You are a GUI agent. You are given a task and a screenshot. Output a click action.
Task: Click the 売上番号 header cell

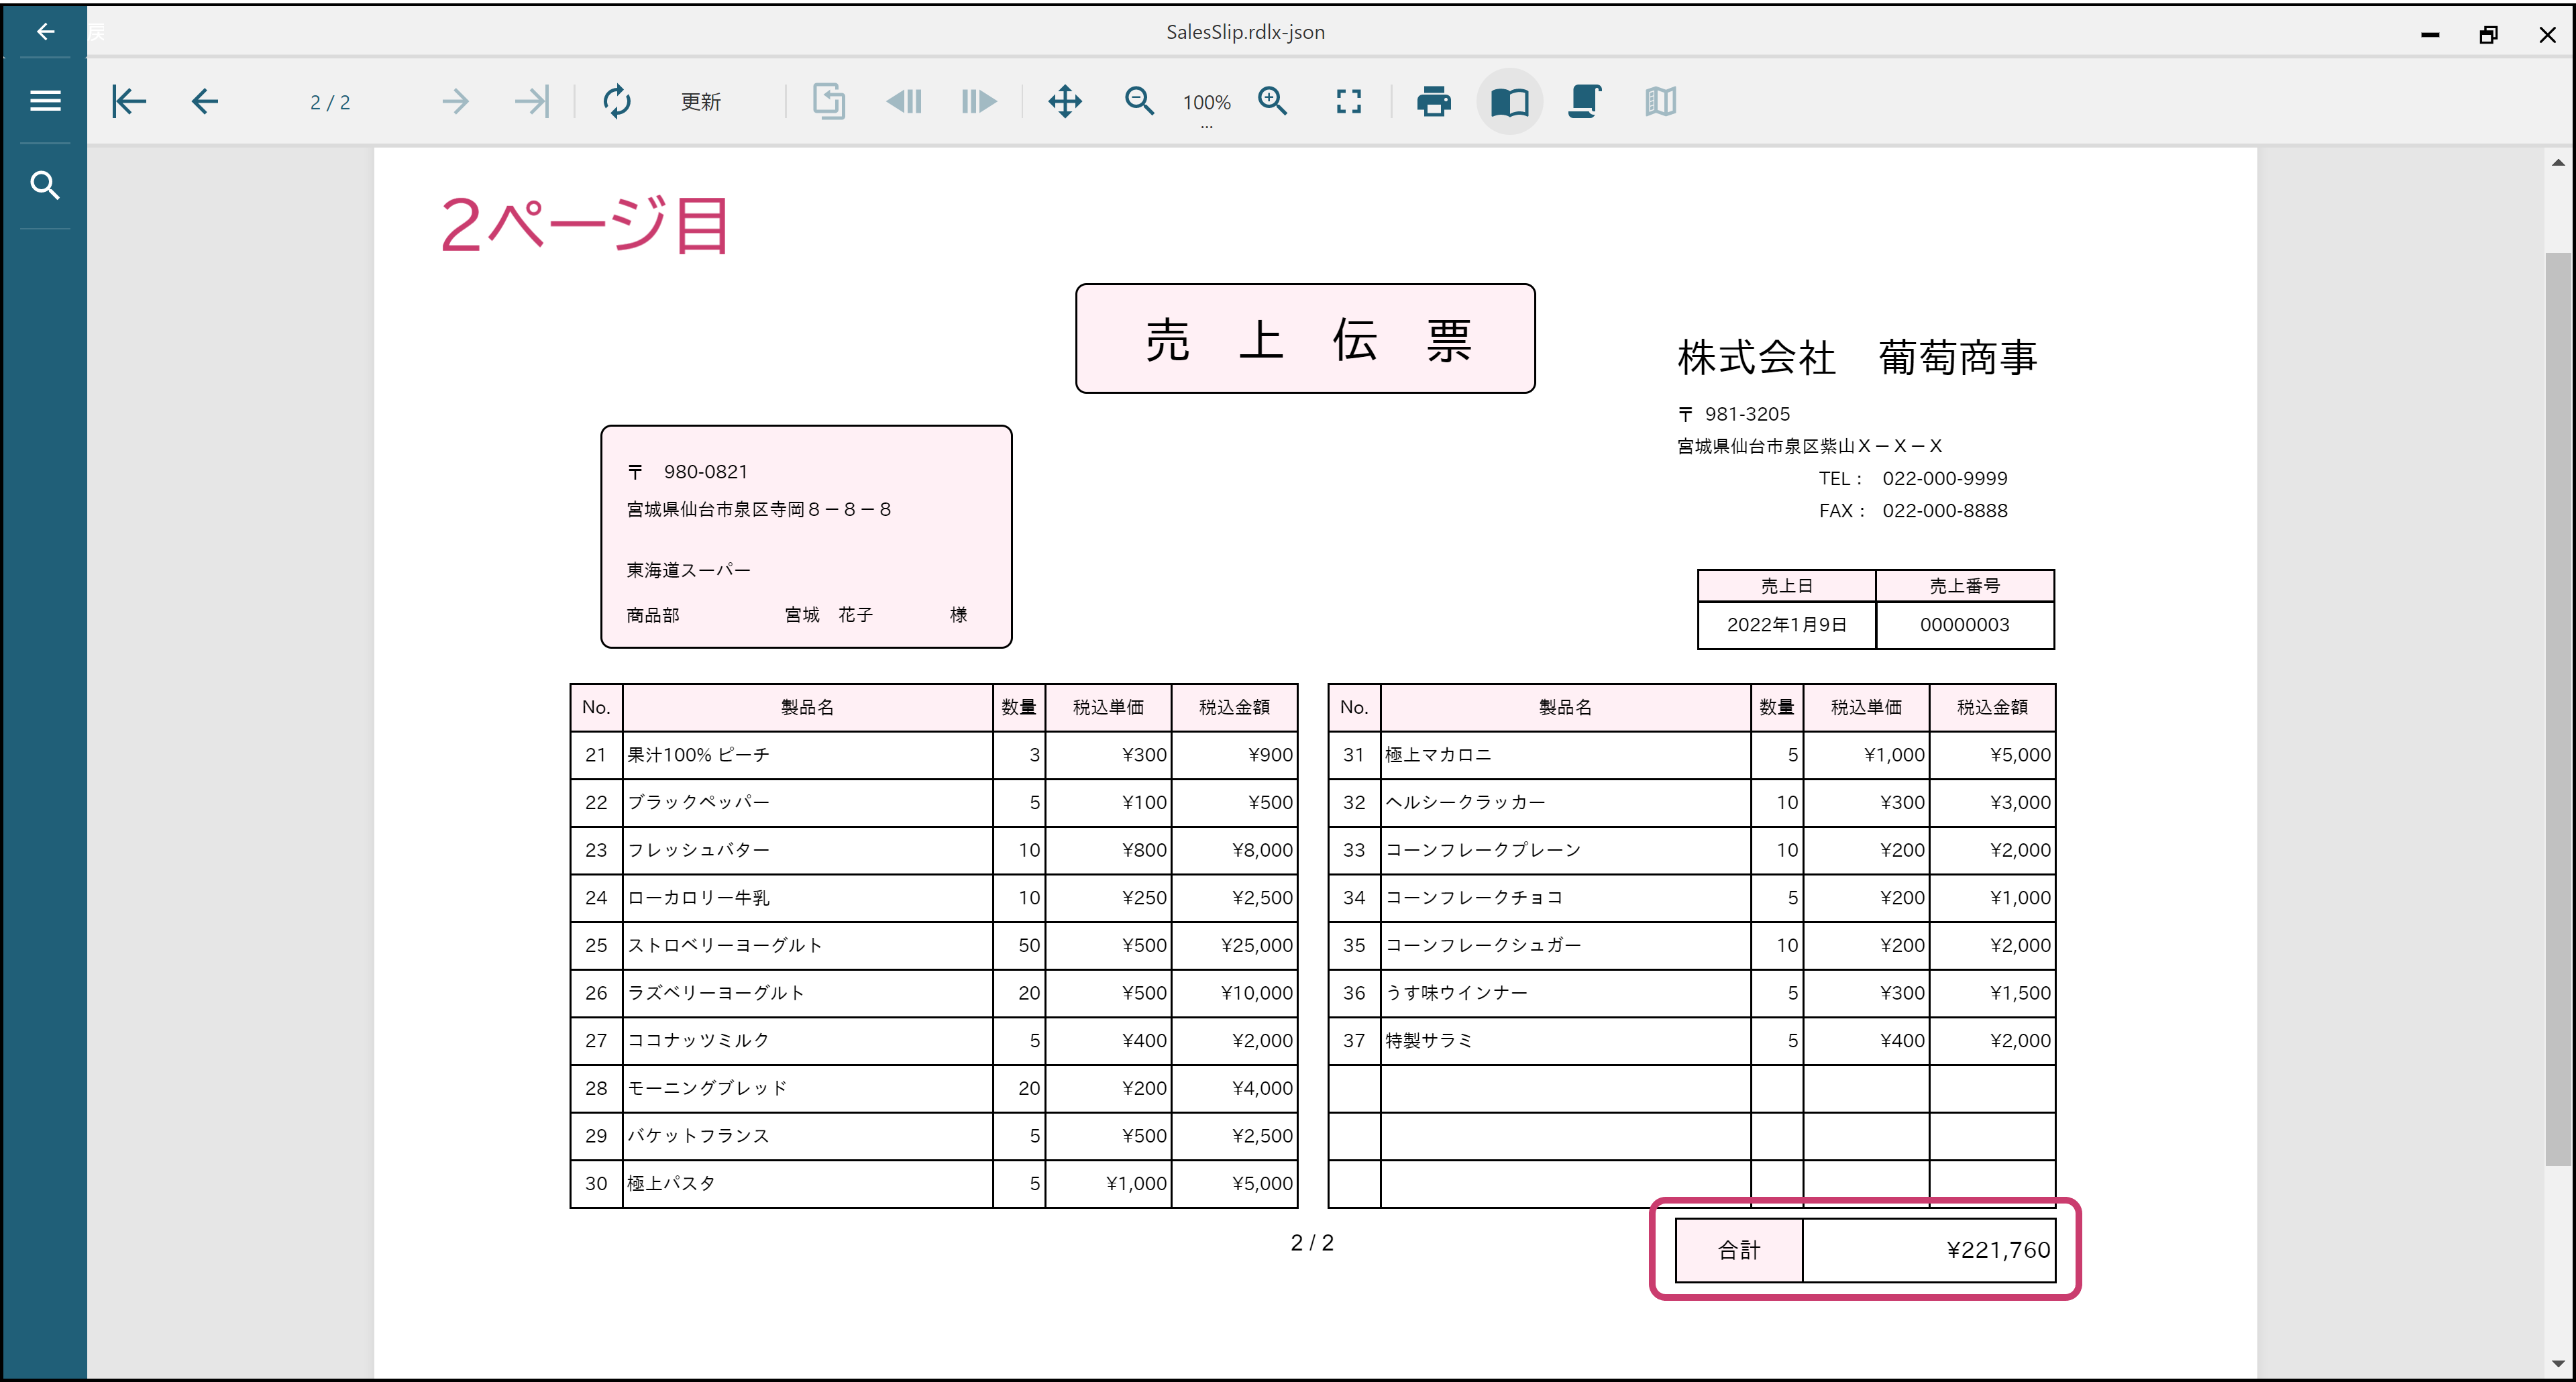[x=1964, y=586]
